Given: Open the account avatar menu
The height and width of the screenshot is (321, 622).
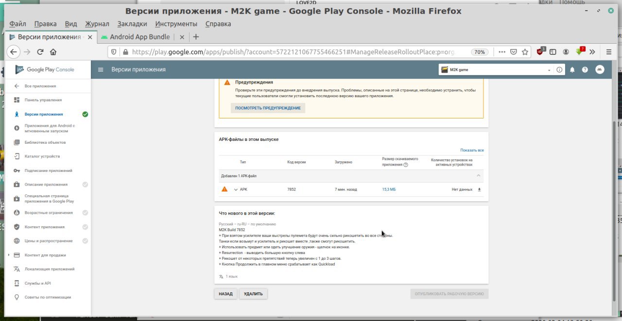Looking at the screenshot, I should 600,69.
